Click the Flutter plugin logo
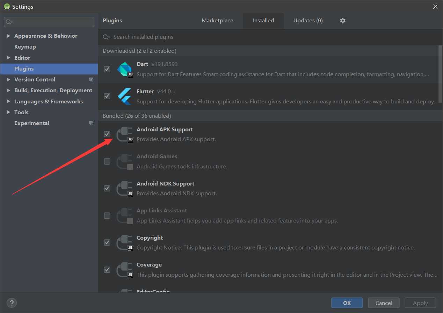The width and height of the screenshot is (443, 313). [124, 96]
